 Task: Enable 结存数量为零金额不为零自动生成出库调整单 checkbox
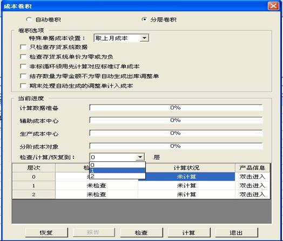pos(23,76)
